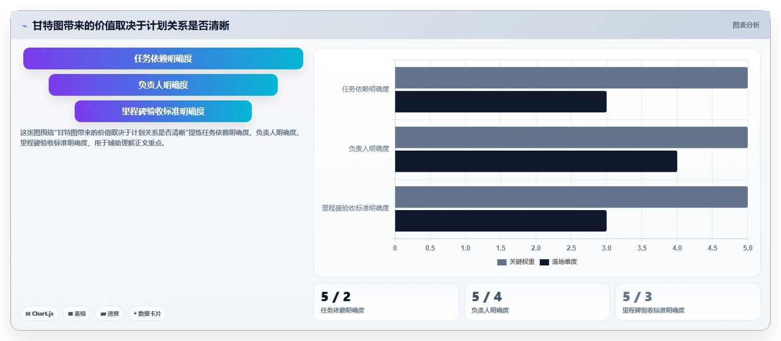Click the 关键权重 bar for 里程碑验收标准明确度
Image resolution: width=781 pixels, height=341 pixels.
point(571,197)
